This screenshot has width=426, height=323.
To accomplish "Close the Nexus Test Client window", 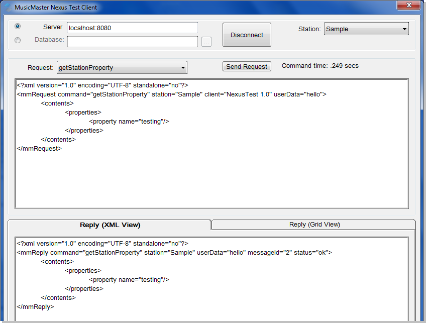I will point(408,5).
